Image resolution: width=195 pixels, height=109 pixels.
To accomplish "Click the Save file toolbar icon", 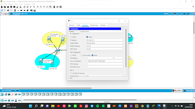I will [x=8, y=7].
